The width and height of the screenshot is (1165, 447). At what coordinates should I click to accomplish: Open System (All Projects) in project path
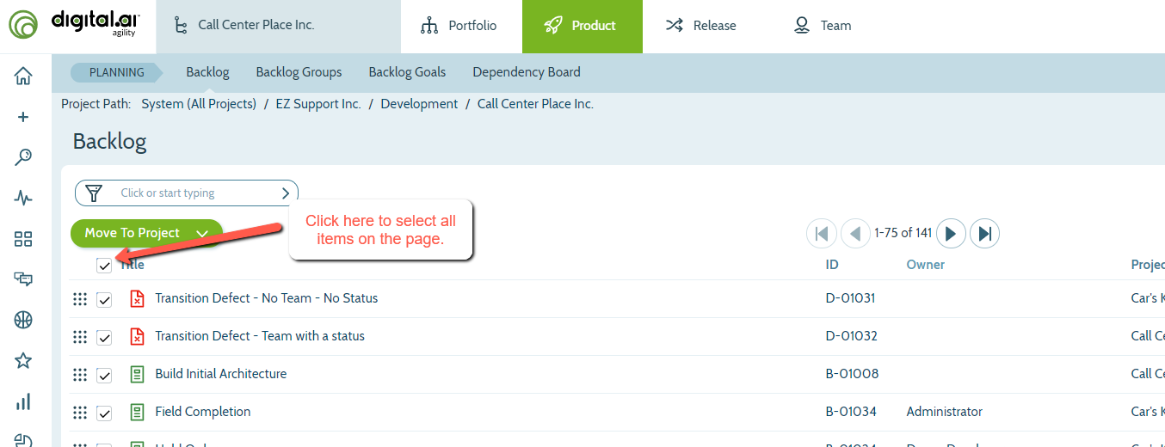tap(199, 104)
